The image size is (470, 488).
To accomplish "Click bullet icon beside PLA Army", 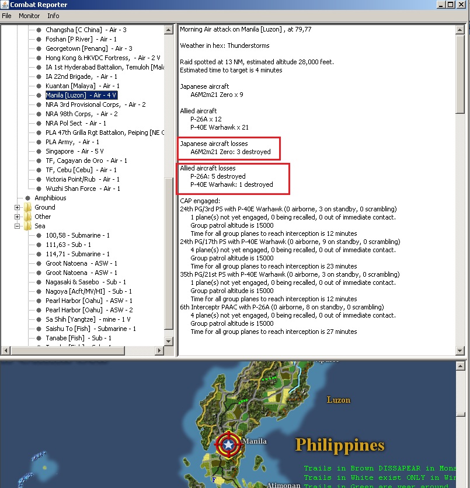I will coord(39,142).
